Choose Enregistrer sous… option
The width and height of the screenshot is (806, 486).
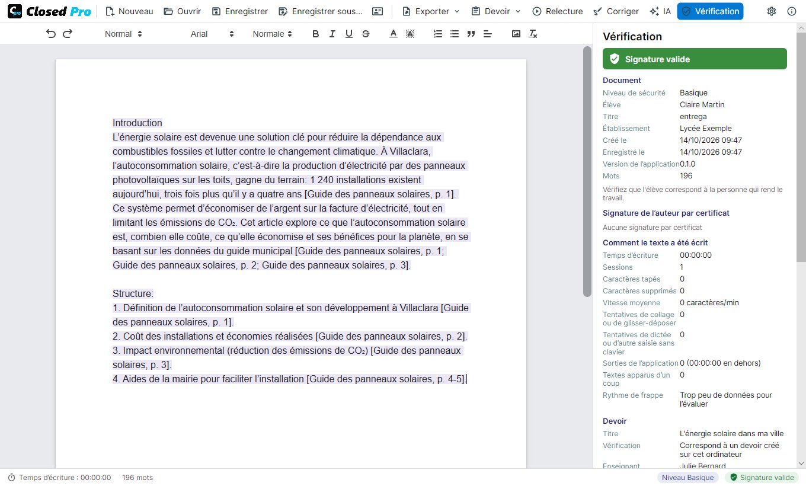pyautogui.click(x=320, y=11)
